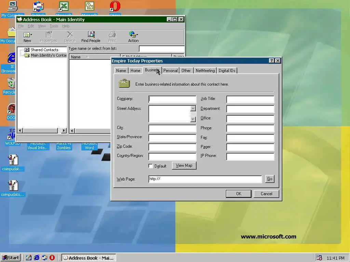This screenshot has height=262, width=350.
Task: Confirm with the OK button
Action: (x=239, y=194)
